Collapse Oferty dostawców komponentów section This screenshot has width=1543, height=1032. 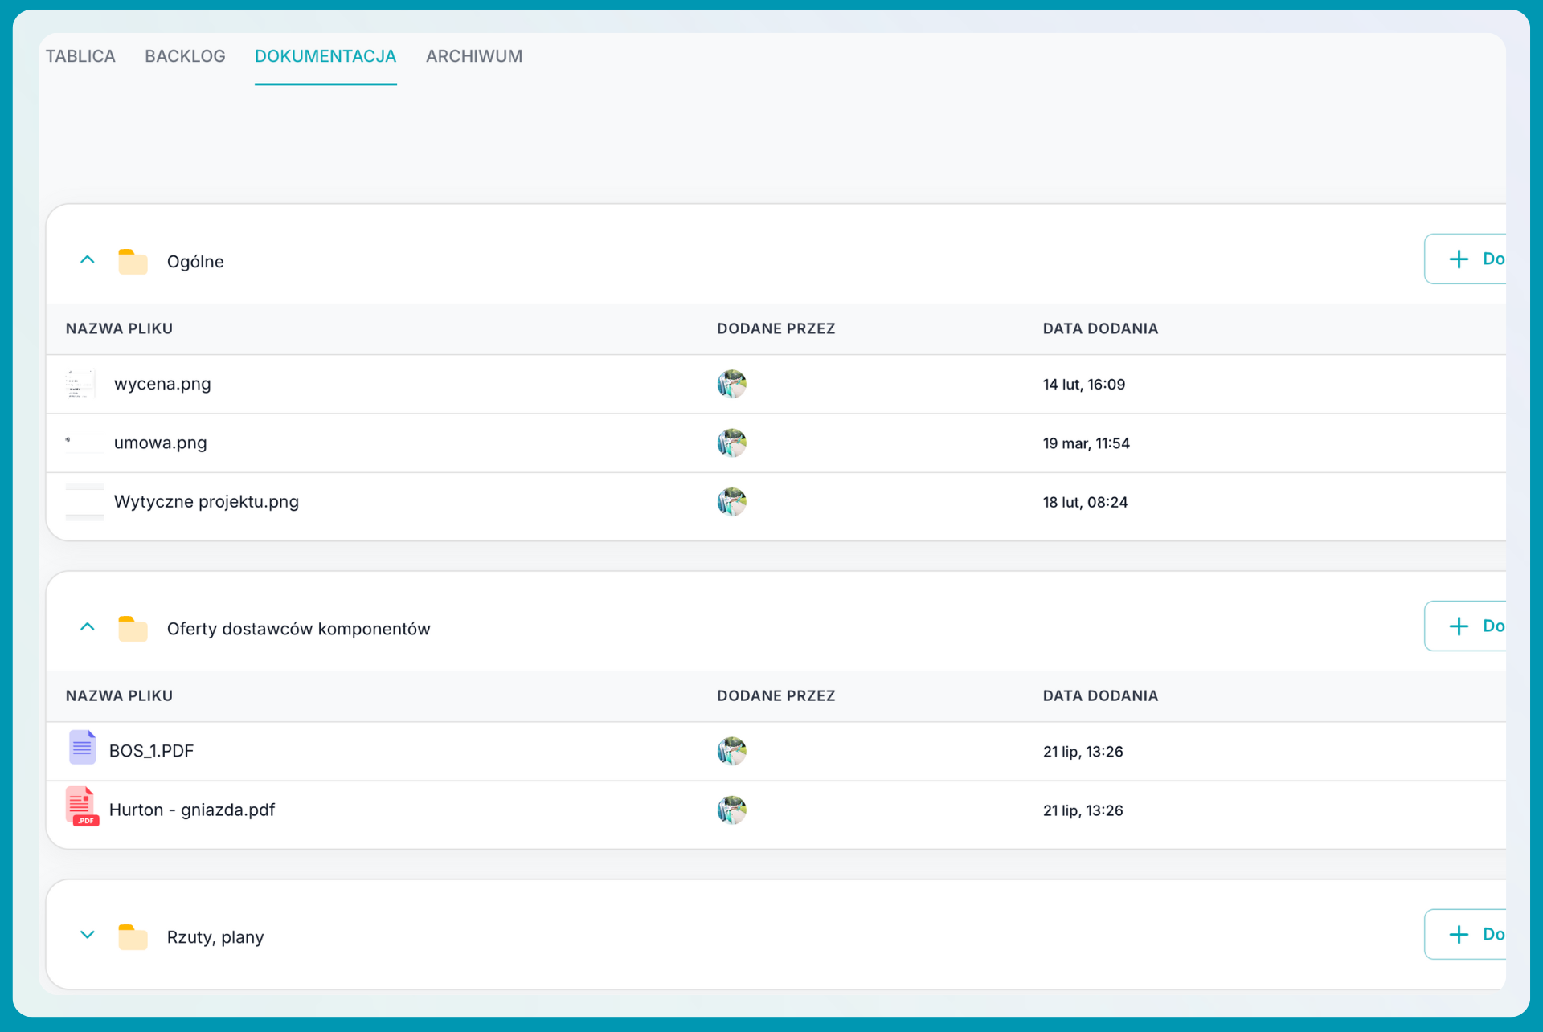[x=88, y=627]
